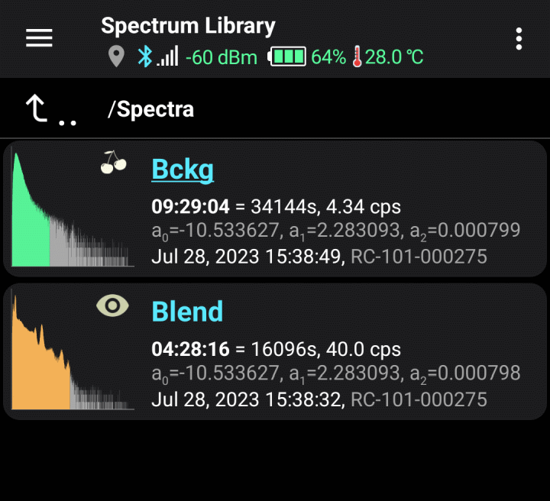Tap the 28.0 °C temperature reading

pyautogui.click(x=394, y=57)
